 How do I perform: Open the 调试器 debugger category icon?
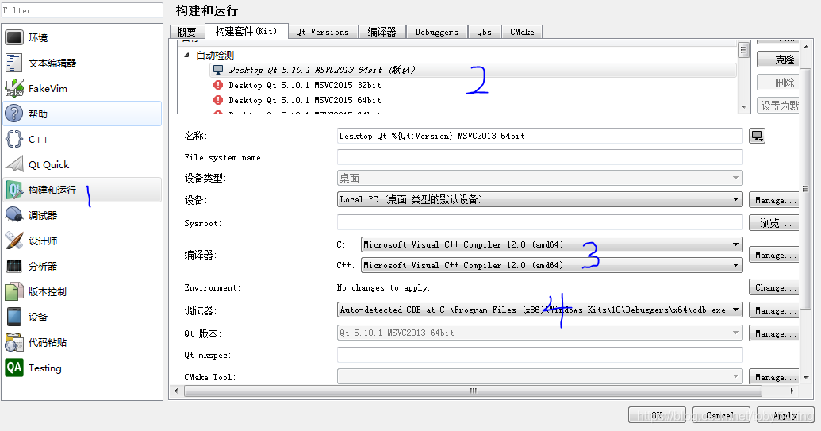[14, 215]
